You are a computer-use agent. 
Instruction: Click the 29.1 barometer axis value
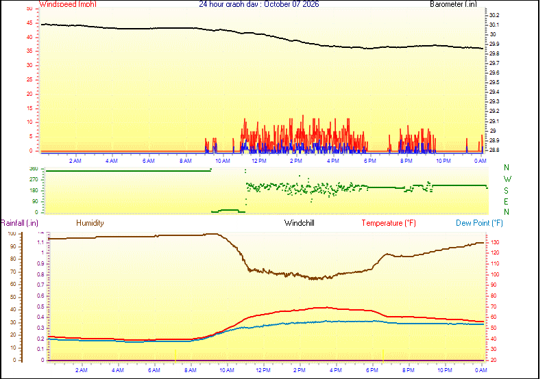pos(494,122)
